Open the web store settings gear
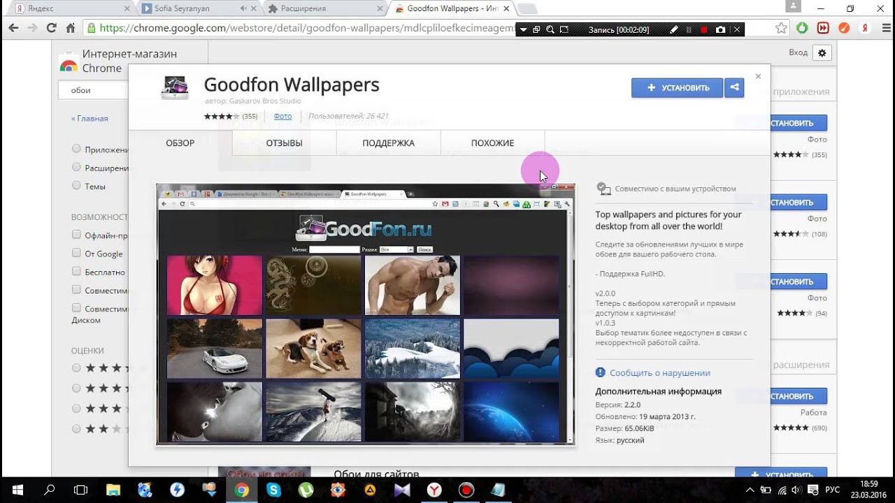 (822, 52)
